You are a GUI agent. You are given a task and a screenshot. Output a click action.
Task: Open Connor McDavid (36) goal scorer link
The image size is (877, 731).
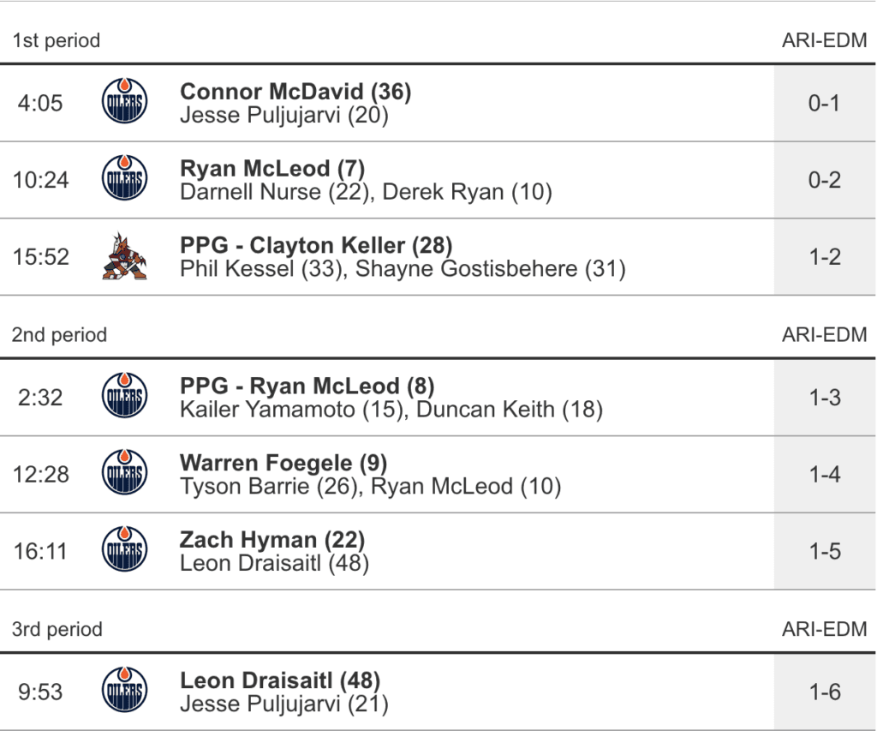295,92
